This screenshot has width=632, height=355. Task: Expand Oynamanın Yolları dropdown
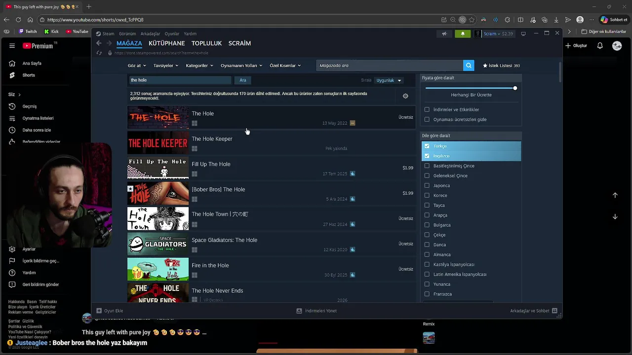(x=241, y=66)
